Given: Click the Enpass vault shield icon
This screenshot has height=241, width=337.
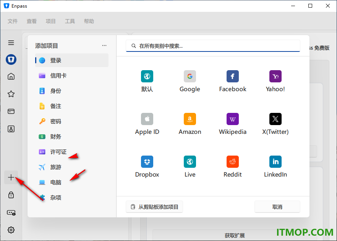Looking at the screenshot, I should click(11, 59).
